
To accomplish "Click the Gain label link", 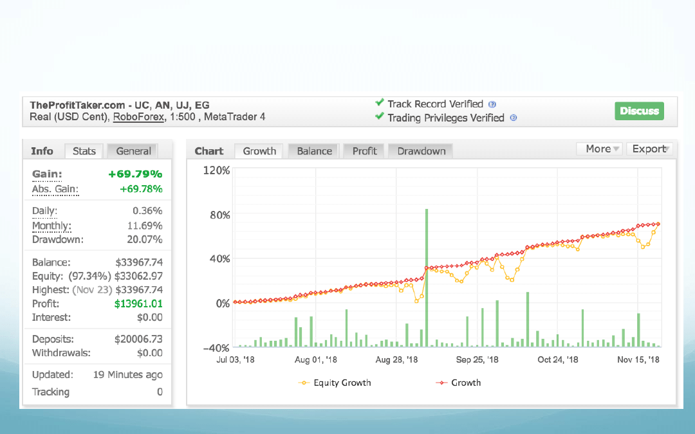I will 47,174.
